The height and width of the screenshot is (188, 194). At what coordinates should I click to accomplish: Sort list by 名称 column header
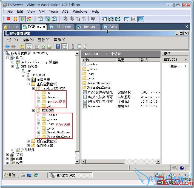click(99, 60)
